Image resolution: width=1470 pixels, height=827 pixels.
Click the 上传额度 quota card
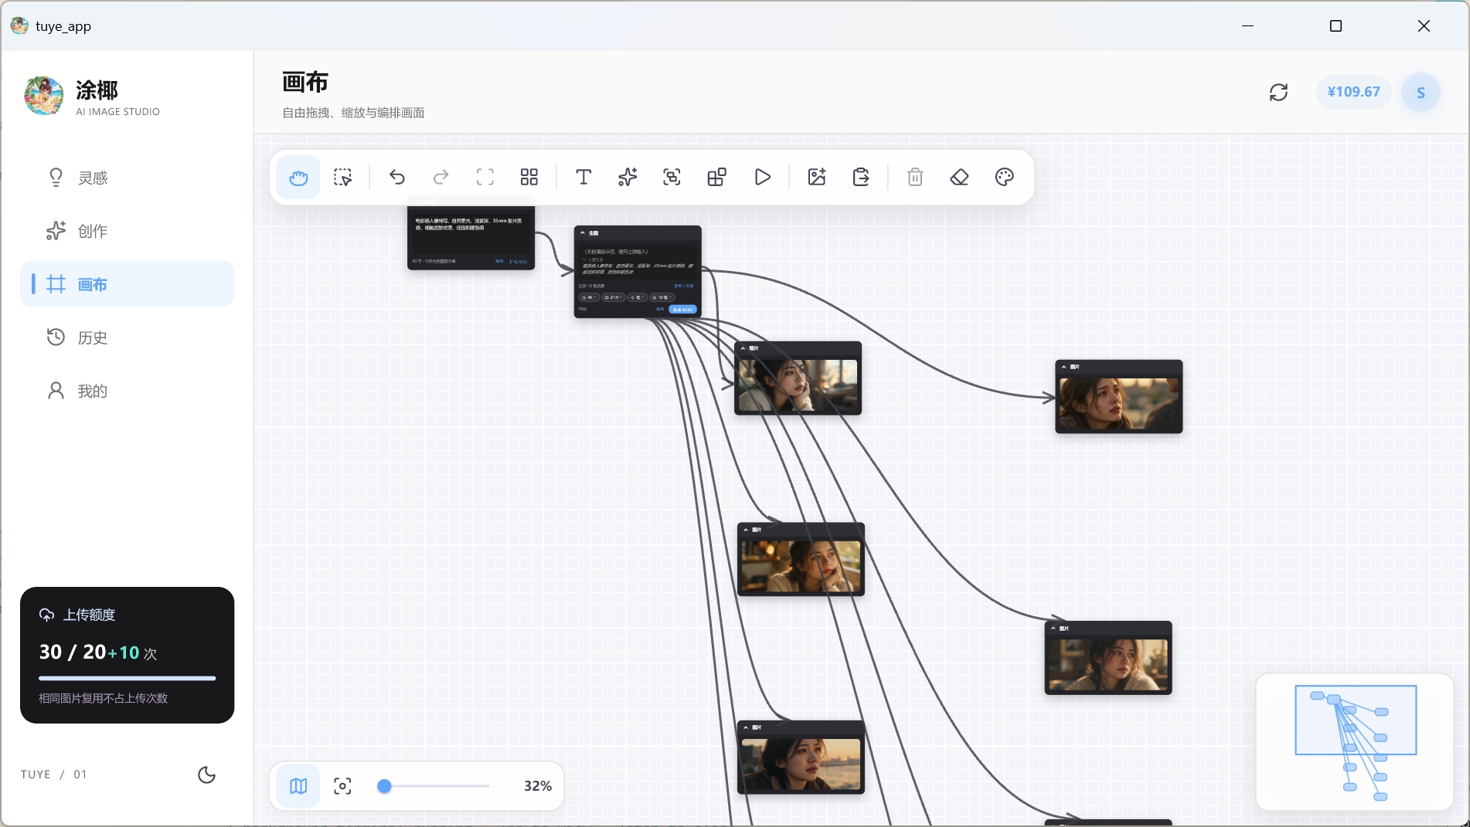pos(128,655)
